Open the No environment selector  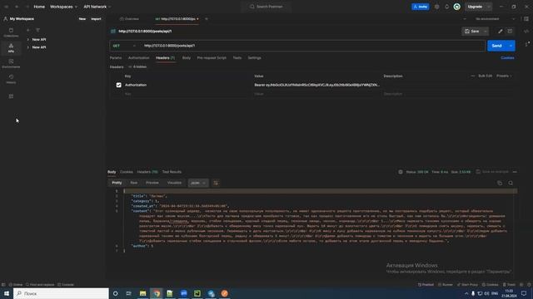[495, 19]
